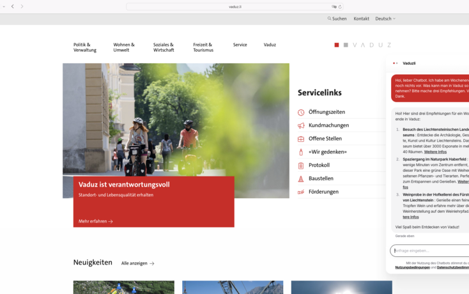Click the Förderungen hand icon
This screenshot has height=294, width=469.
pyautogui.click(x=301, y=192)
